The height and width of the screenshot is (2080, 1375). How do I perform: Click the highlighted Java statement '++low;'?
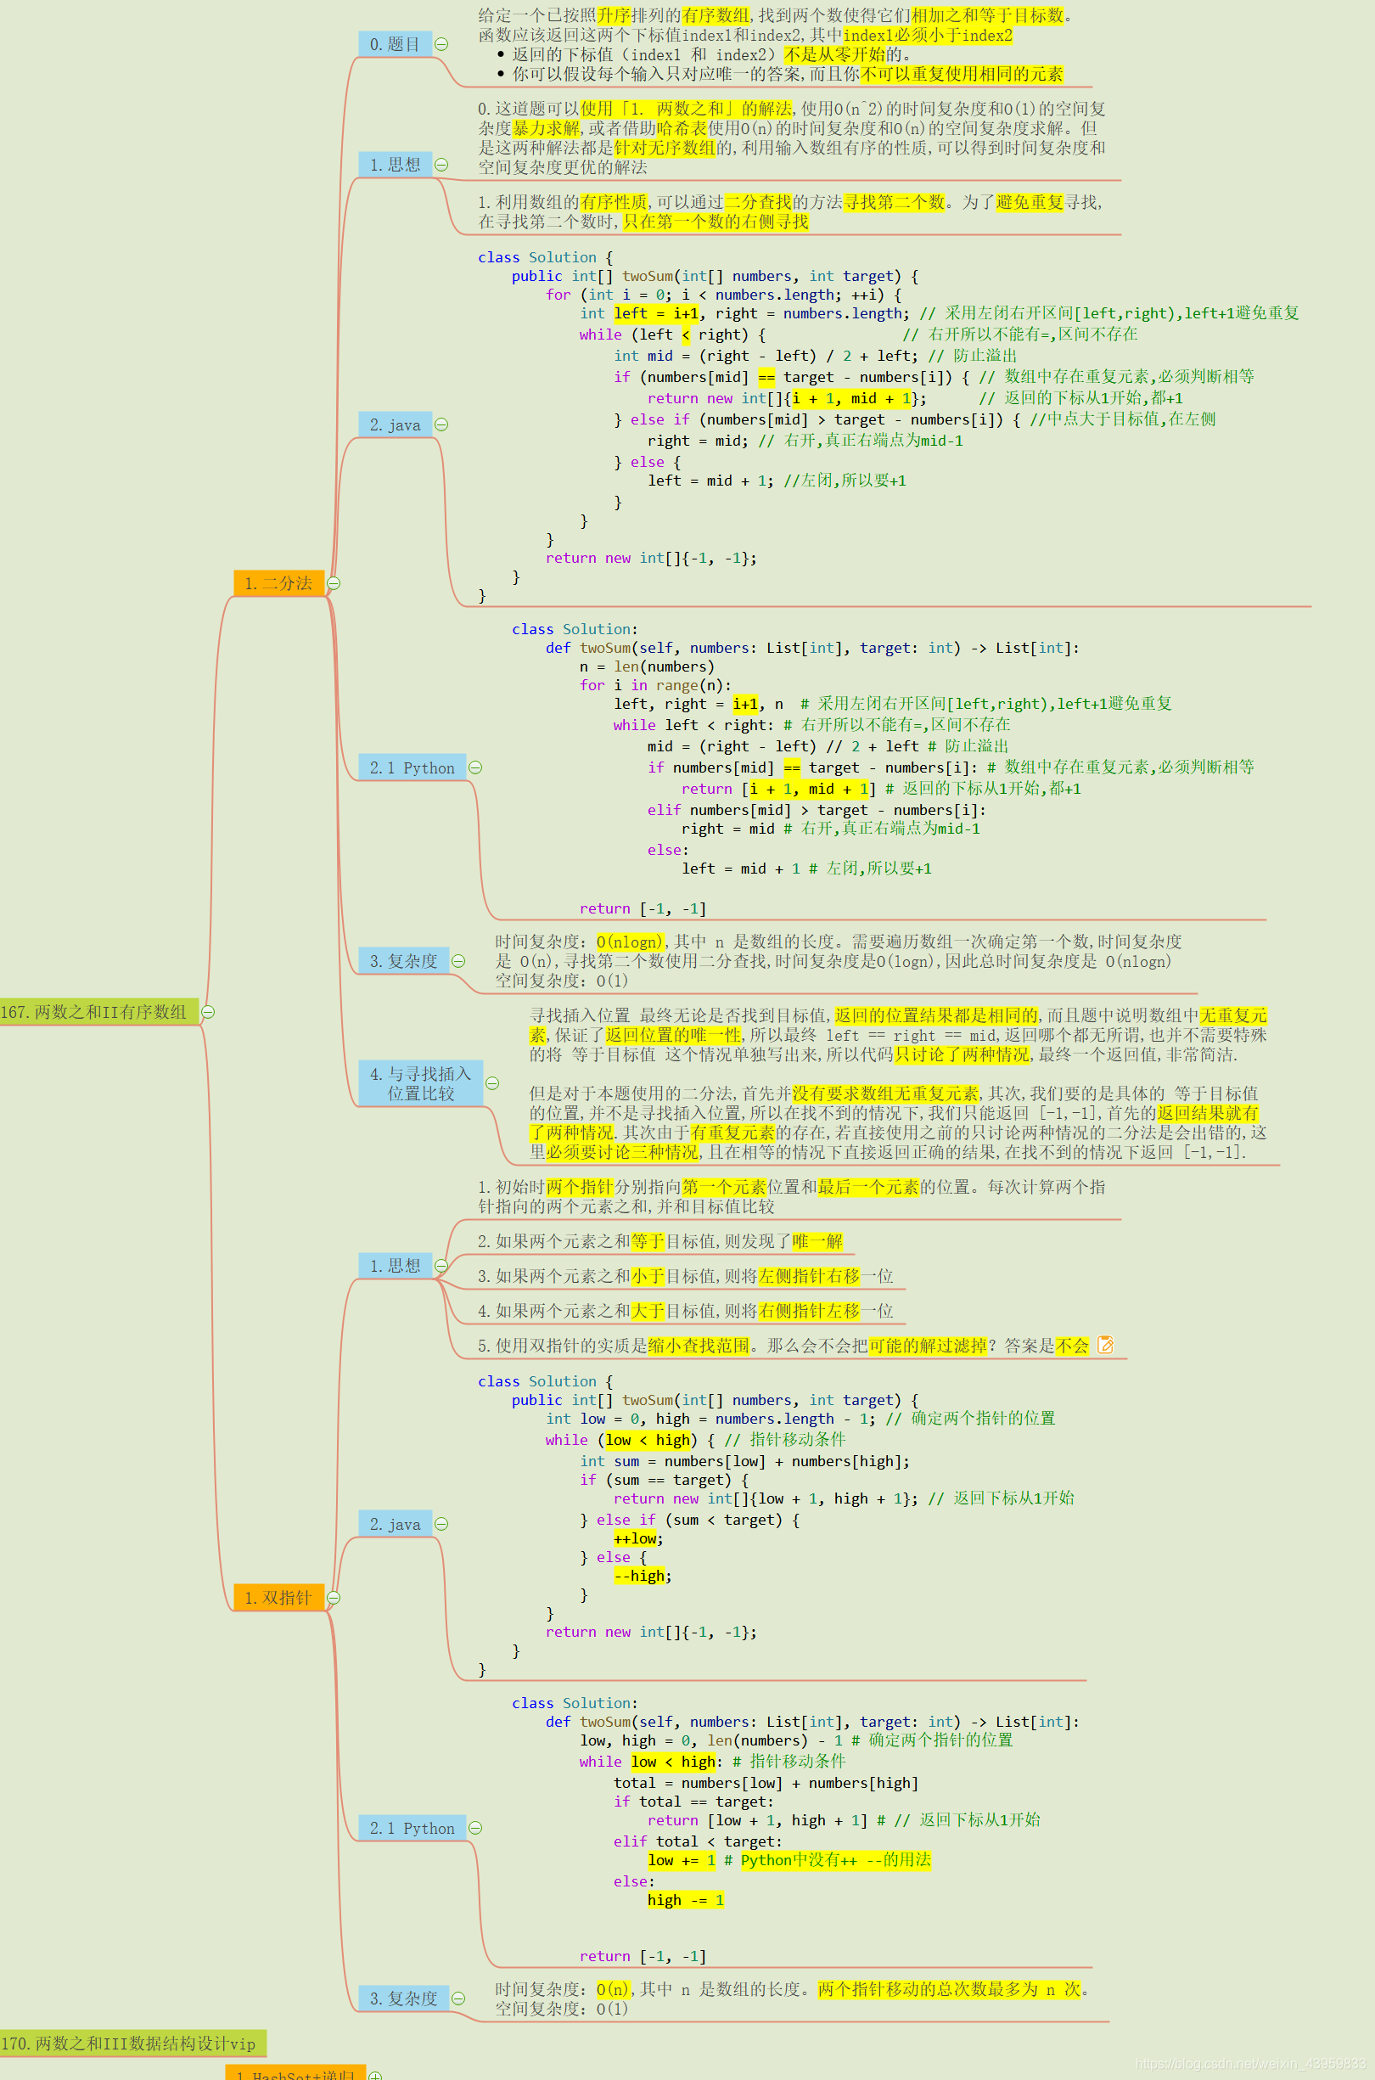[638, 1538]
